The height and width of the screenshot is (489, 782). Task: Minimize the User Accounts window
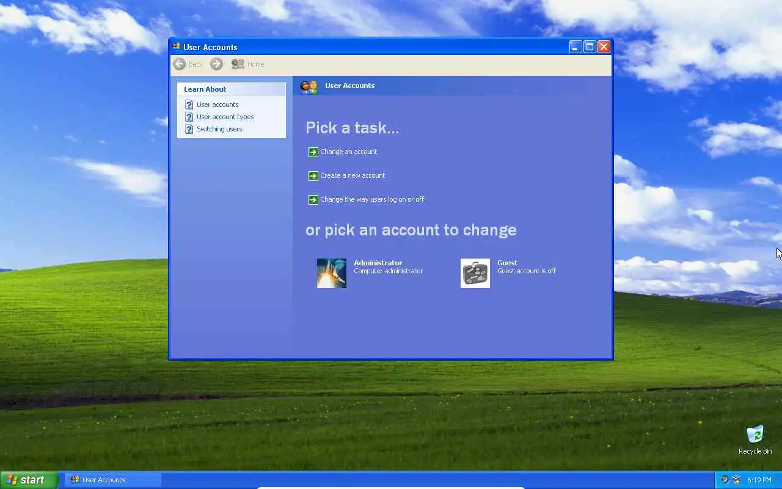tap(576, 47)
